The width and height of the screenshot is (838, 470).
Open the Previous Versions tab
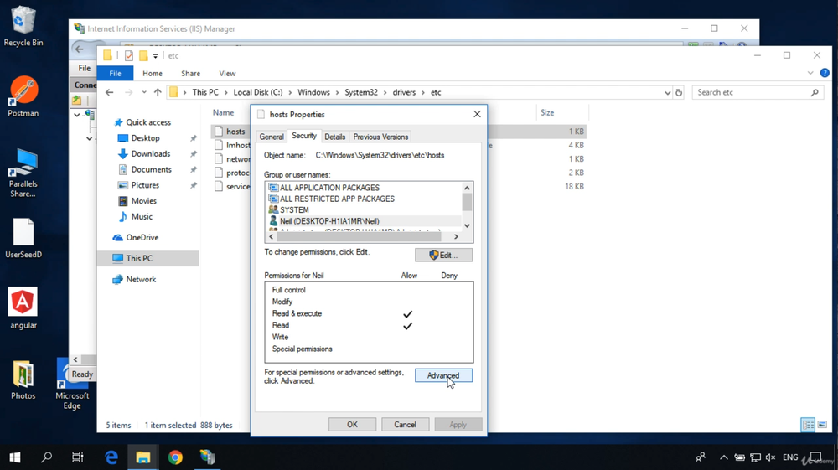point(380,137)
